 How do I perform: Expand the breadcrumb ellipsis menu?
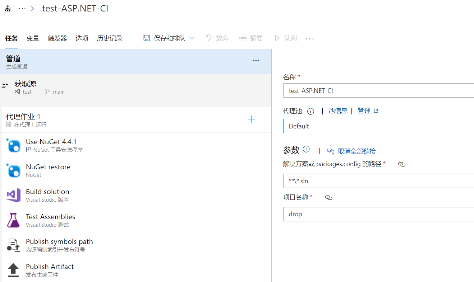[x=22, y=8]
